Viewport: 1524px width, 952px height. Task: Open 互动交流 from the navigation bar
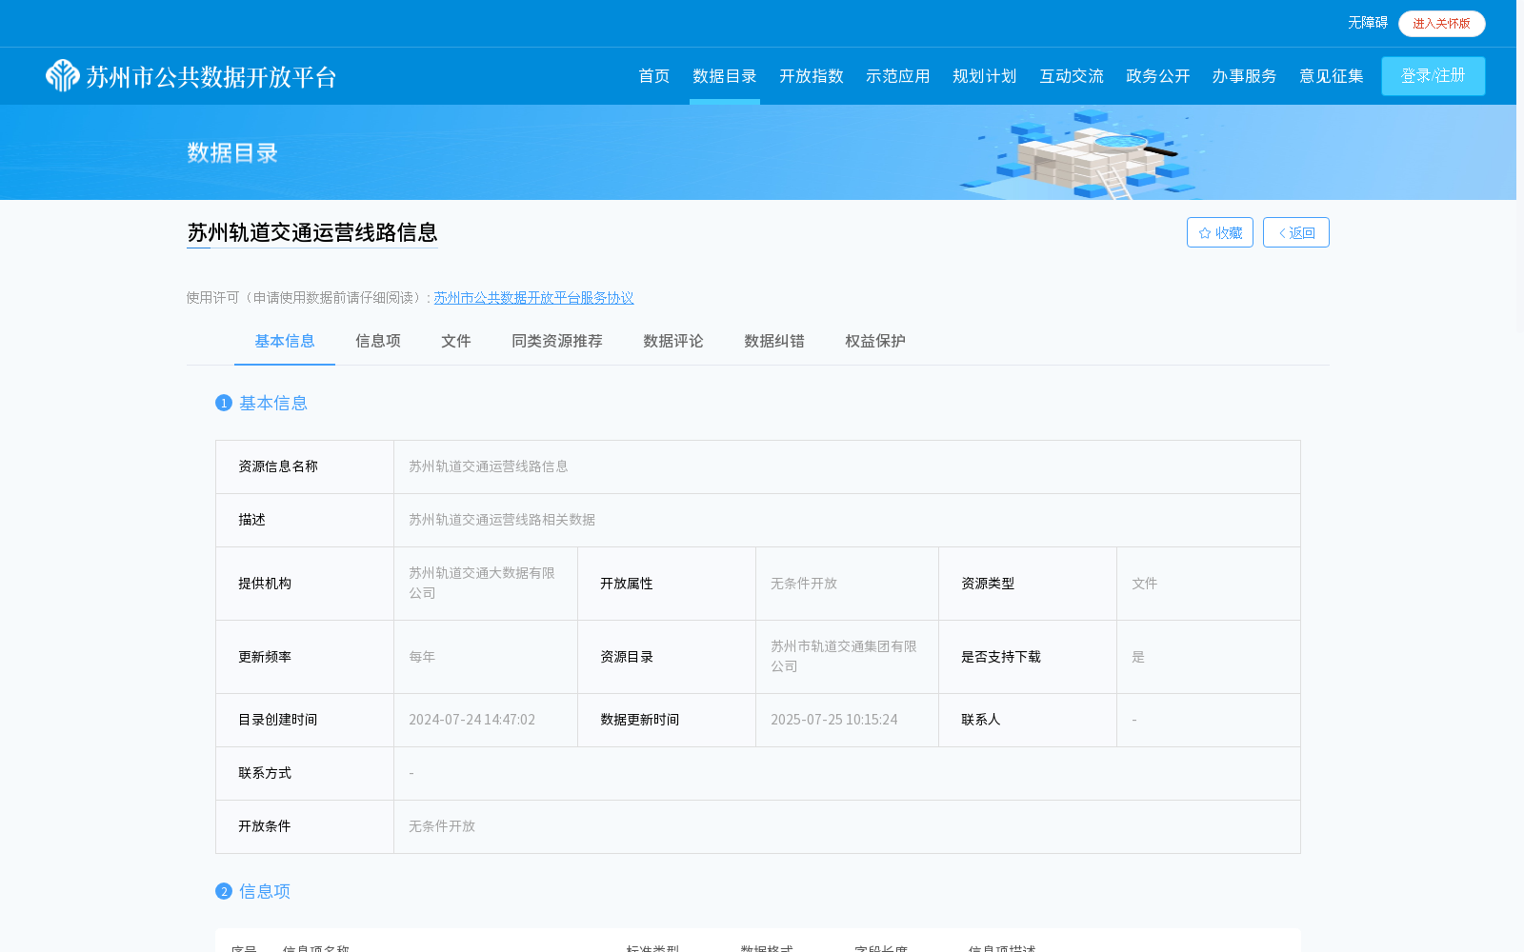click(x=1071, y=76)
